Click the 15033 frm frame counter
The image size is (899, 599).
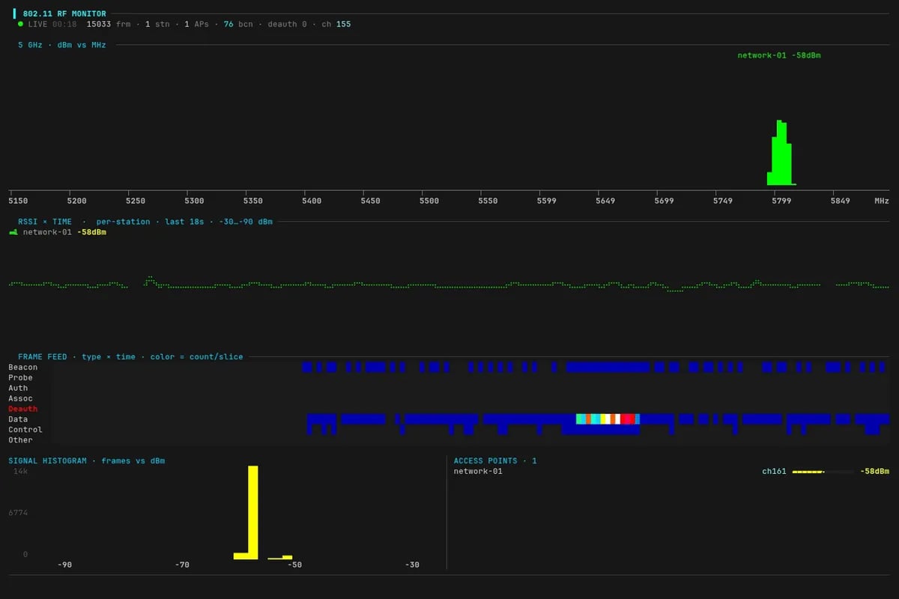point(109,24)
